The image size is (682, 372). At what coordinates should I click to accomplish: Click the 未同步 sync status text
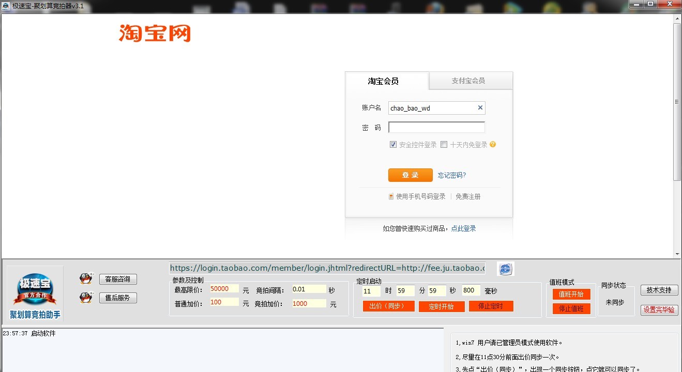[615, 302]
